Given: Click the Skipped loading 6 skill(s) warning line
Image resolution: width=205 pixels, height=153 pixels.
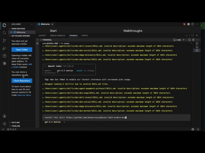Looking at the screenshot, I should [76, 84].
